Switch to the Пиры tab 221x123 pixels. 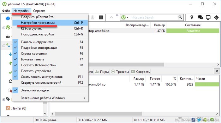pyautogui.click(x=102, y=72)
